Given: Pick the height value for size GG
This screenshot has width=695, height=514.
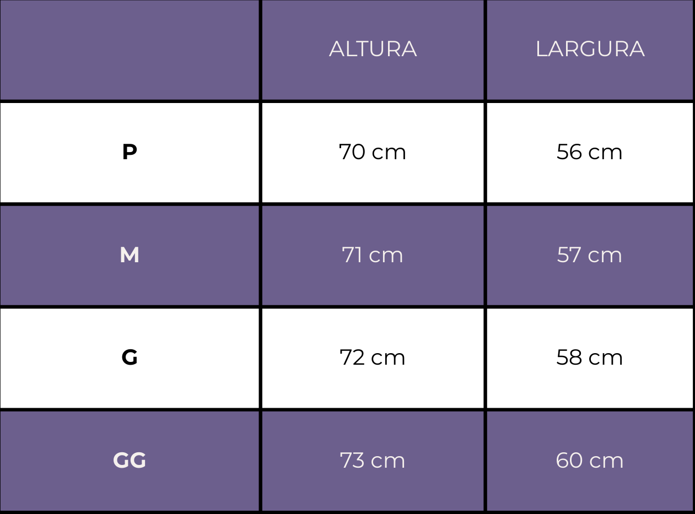Looking at the screenshot, I should tap(373, 461).
